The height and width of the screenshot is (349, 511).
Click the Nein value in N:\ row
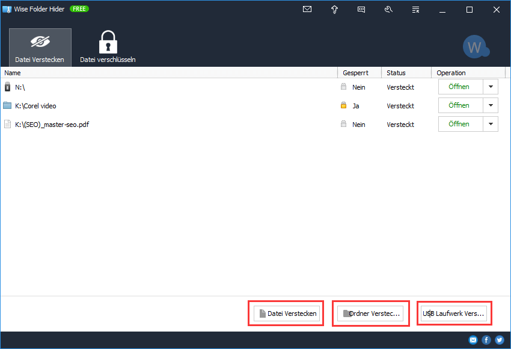pyautogui.click(x=358, y=87)
